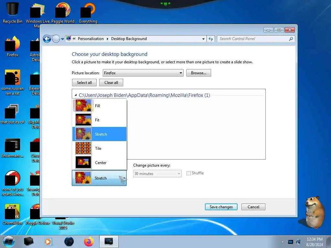331x248 pixels.
Task: Open 'that but its c#' desktop icon
Action: [13, 114]
